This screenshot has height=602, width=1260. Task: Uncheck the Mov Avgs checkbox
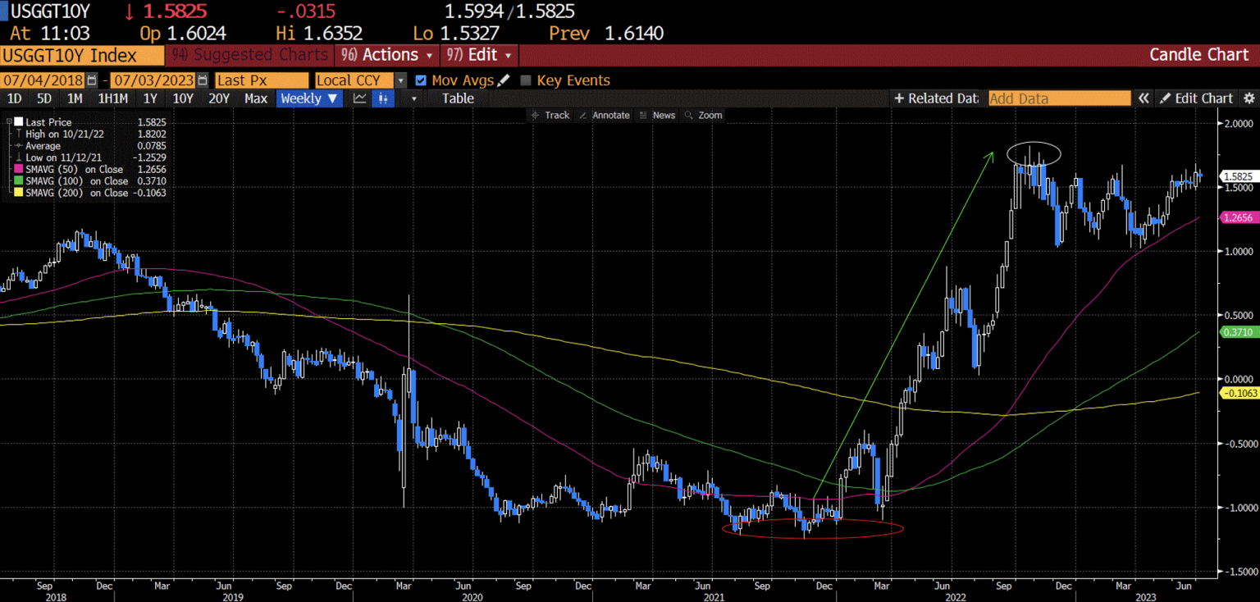421,80
